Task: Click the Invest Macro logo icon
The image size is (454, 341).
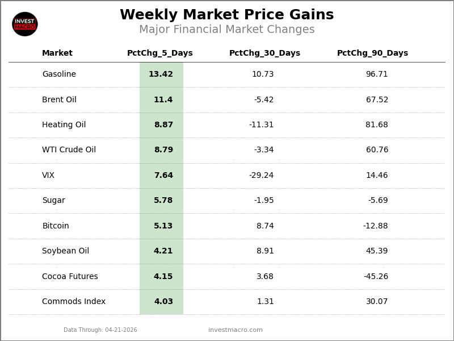Action: 25,24
